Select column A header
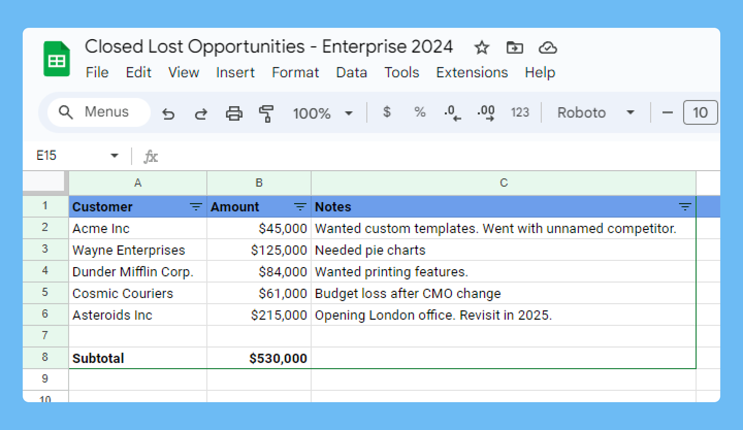Screen dimensions: 743x430 (138, 183)
